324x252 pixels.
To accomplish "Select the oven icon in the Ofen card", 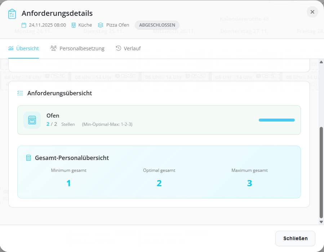I will [x=32, y=120].
